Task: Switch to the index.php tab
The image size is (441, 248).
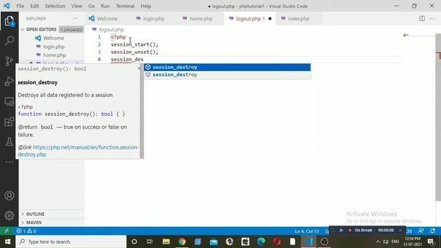Action: click(298, 19)
